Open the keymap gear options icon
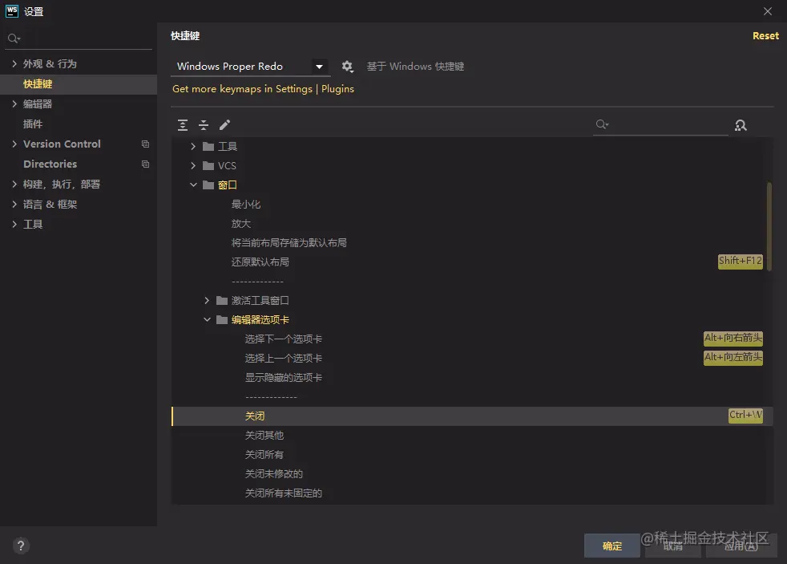The image size is (787, 564). point(347,67)
